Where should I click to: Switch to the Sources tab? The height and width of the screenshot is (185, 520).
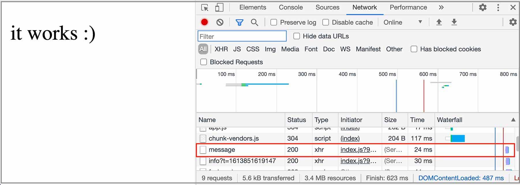(x=327, y=7)
